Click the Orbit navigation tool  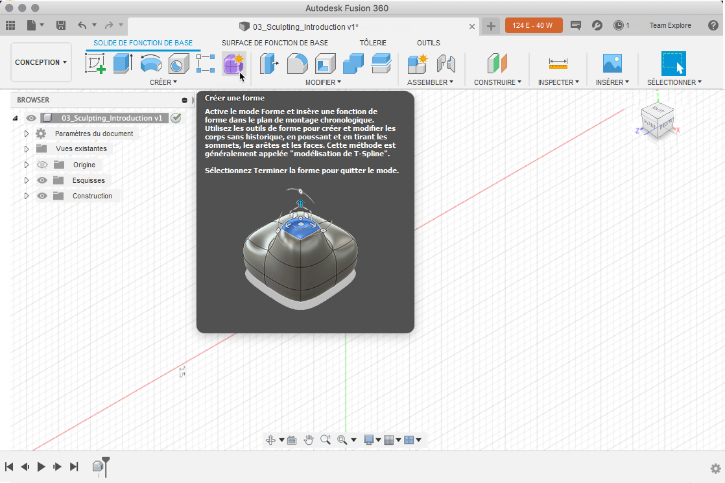[271, 440]
